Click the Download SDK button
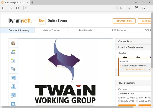Viewport: 153px width, 108px height. [124, 21]
